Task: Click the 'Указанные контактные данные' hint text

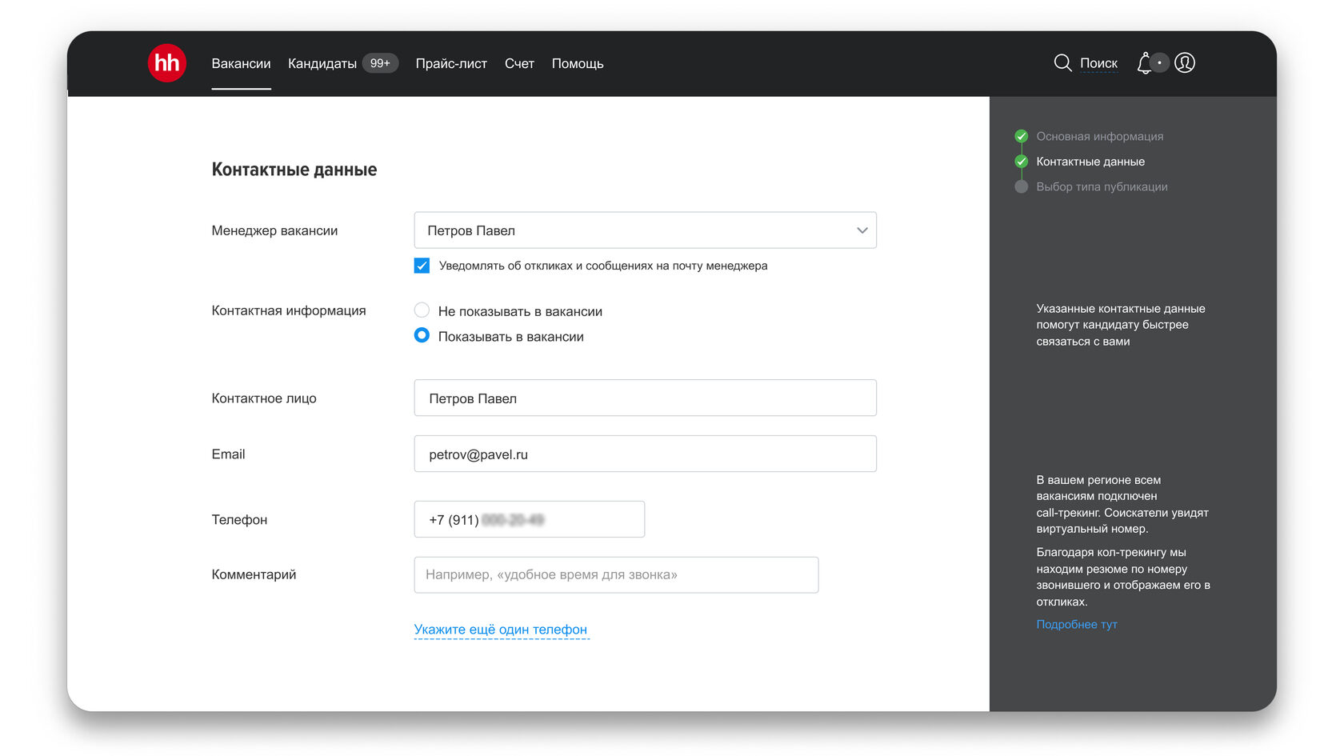Action: 1121,325
